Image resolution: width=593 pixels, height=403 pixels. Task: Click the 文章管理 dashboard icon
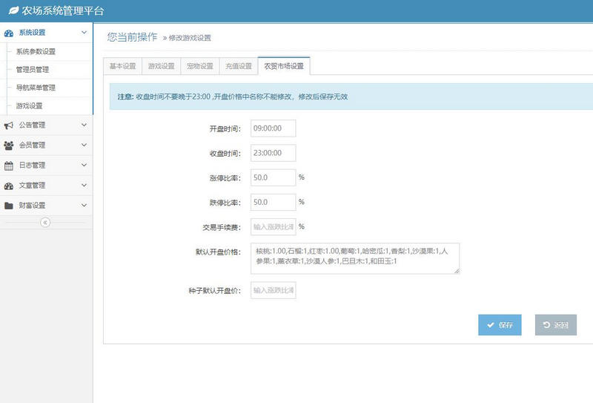[x=9, y=186]
